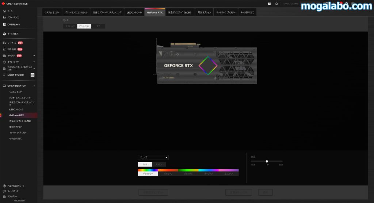Select the アニメーション (Animation) mode

[x=84, y=26]
